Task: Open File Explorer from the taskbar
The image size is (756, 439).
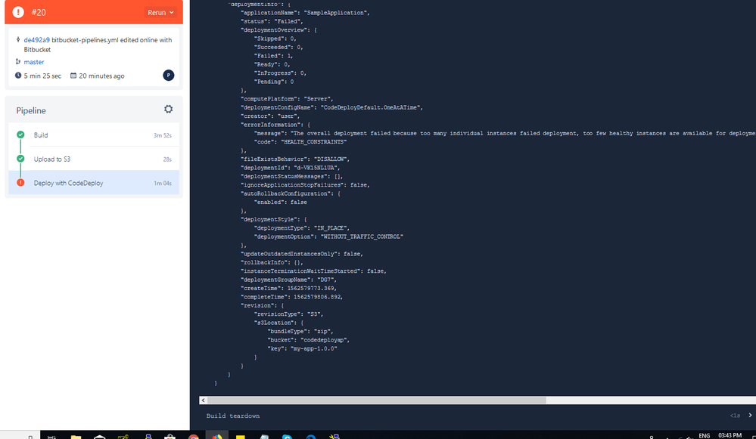Action: click(76, 436)
